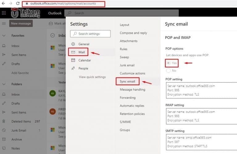The height and width of the screenshot is (154, 237).
Task: Click the Archive box icon
Action: [4, 139]
